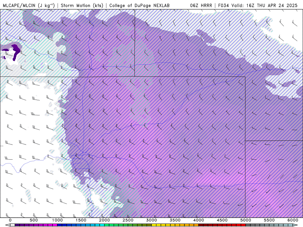Click the 4500 label on the color scale
303x227 pixels.
tap(222, 220)
